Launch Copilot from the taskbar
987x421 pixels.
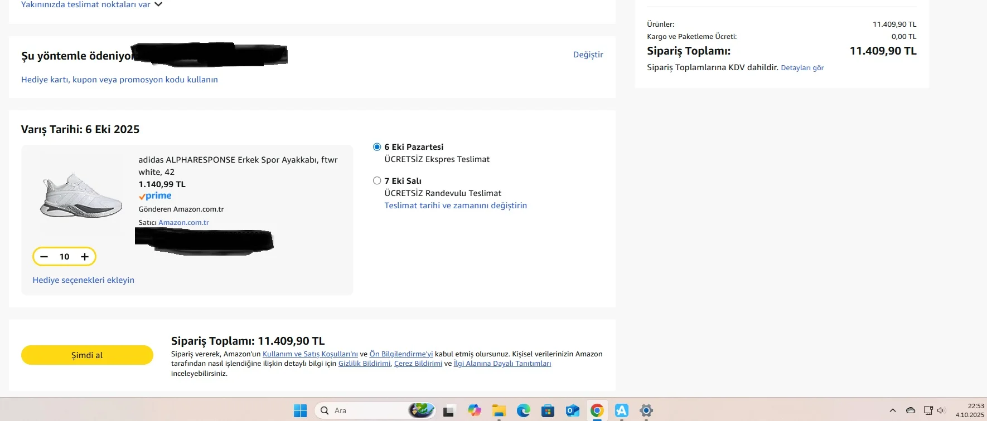[475, 411]
